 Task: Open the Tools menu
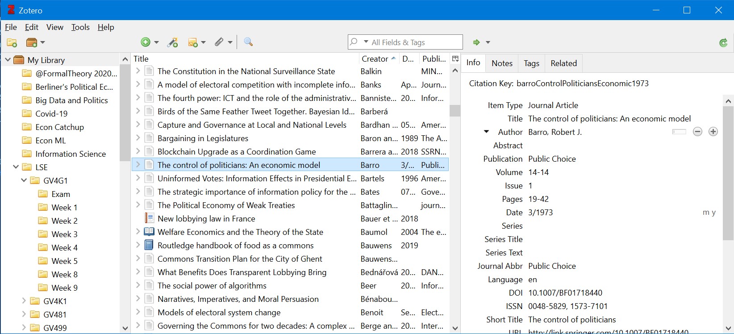(x=80, y=27)
